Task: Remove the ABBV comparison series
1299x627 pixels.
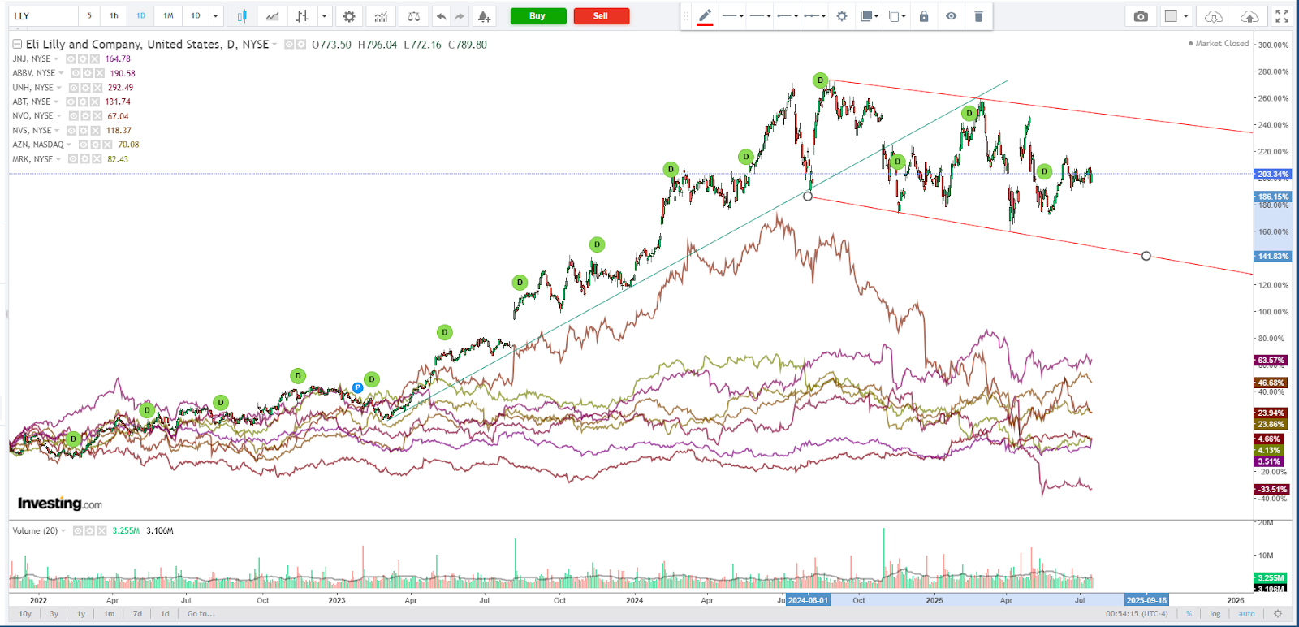Action: point(100,73)
